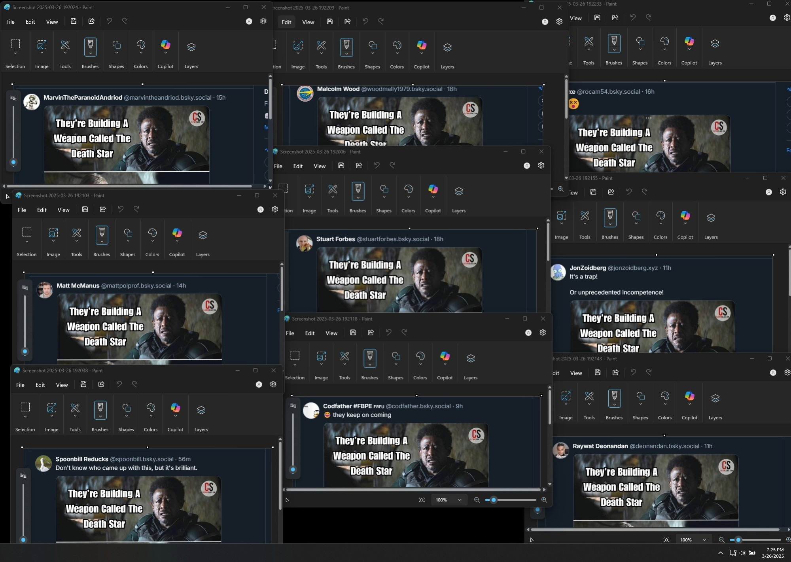Open clock showing 7:25 PM

(x=773, y=553)
